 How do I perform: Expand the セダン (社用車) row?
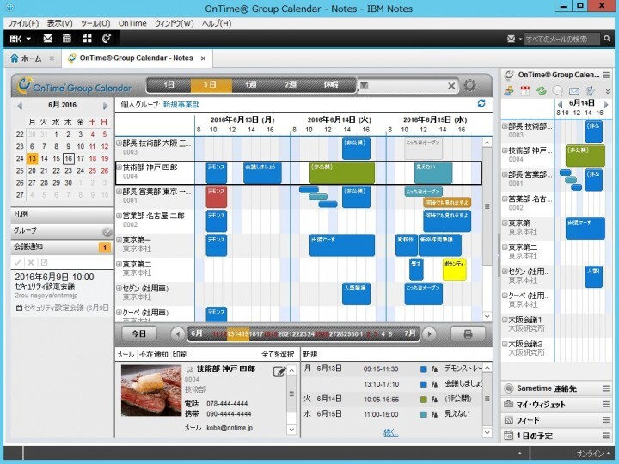click(119, 288)
